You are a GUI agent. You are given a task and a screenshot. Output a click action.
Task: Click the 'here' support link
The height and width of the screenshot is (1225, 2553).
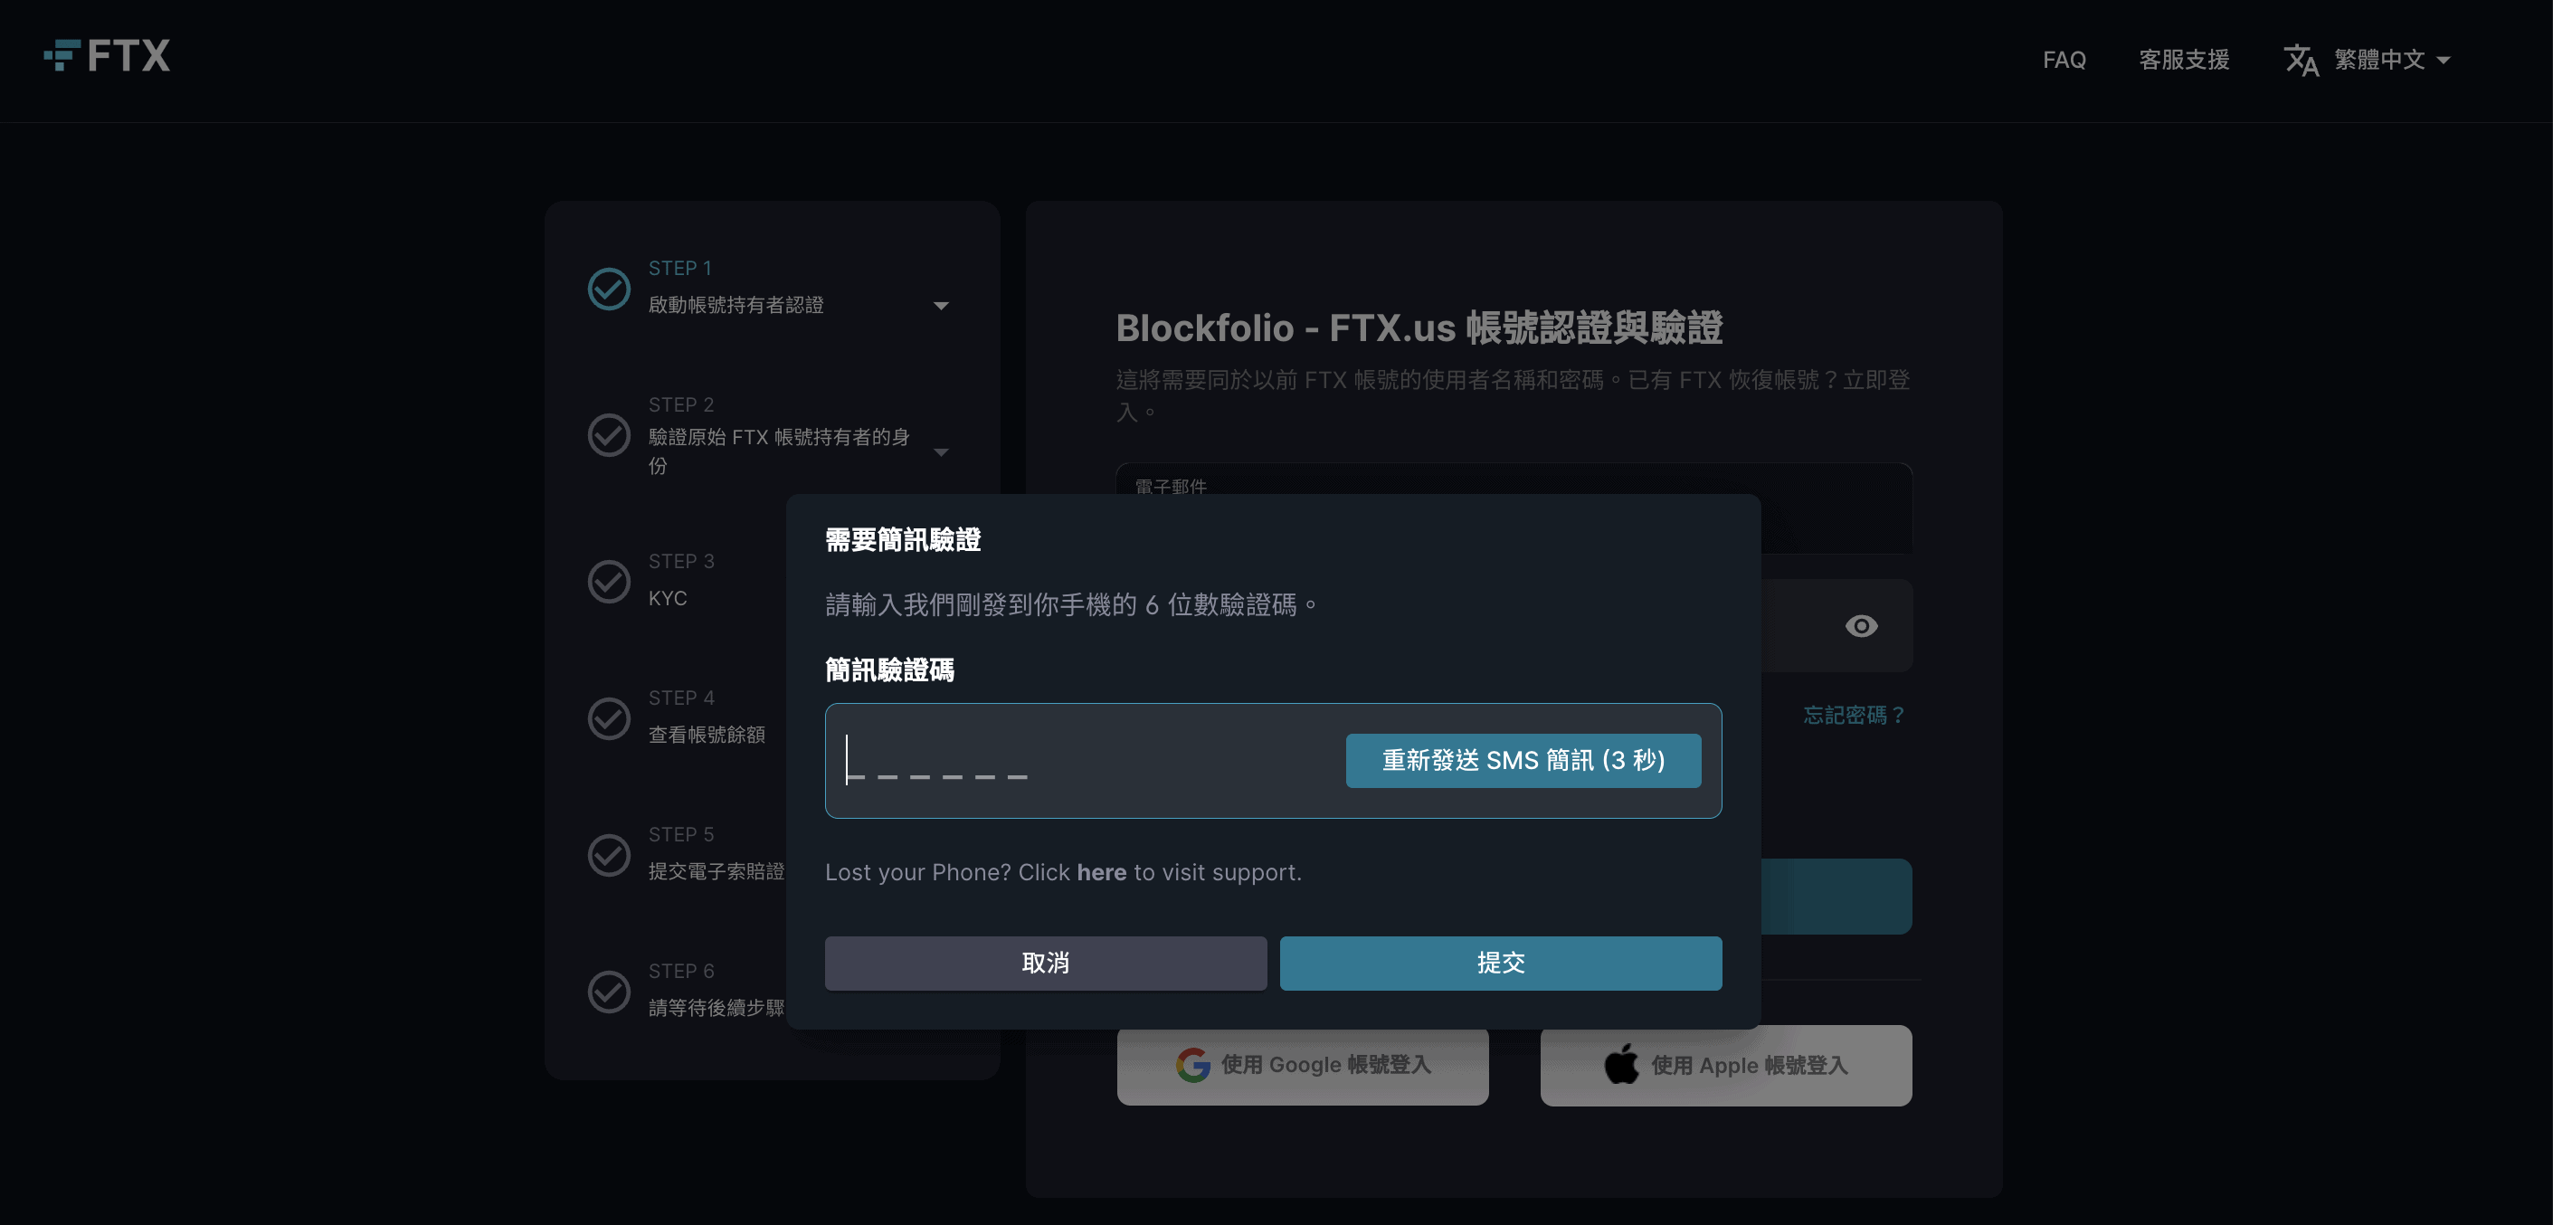[x=1101, y=872]
